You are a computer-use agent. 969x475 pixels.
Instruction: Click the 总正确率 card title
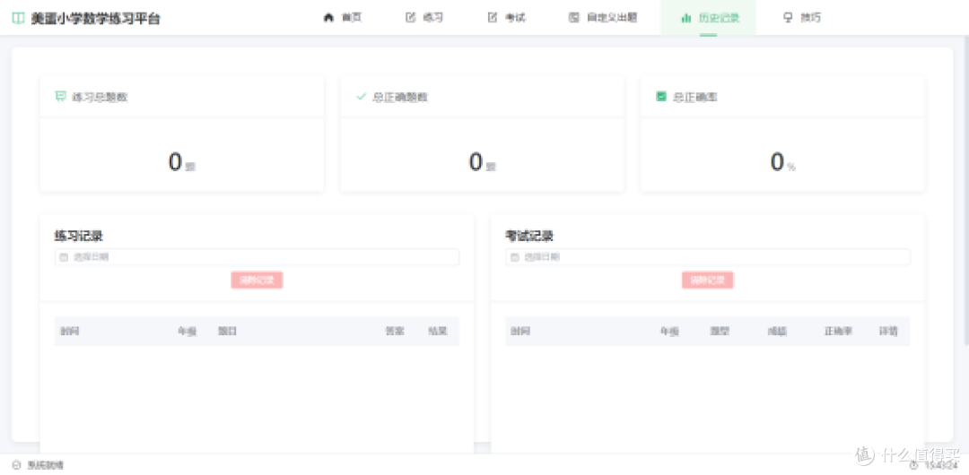(x=695, y=97)
